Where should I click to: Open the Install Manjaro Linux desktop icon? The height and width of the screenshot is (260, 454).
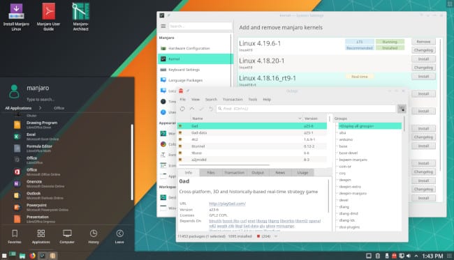click(16, 17)
